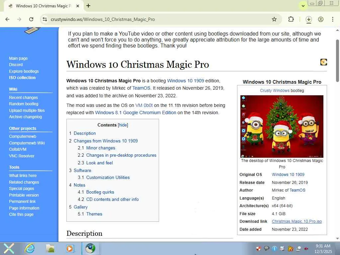Go to Explore bootlegs
Viewport: 340px width, 255px height.
tap(24, 71)
